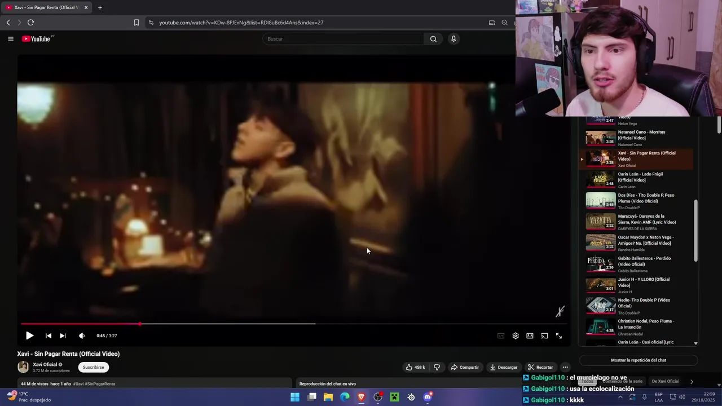Select Gabito Ballesteros - Perdido playlist item

coord(636,264)
